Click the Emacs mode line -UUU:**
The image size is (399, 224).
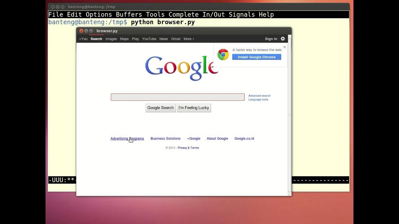[62, 180]
